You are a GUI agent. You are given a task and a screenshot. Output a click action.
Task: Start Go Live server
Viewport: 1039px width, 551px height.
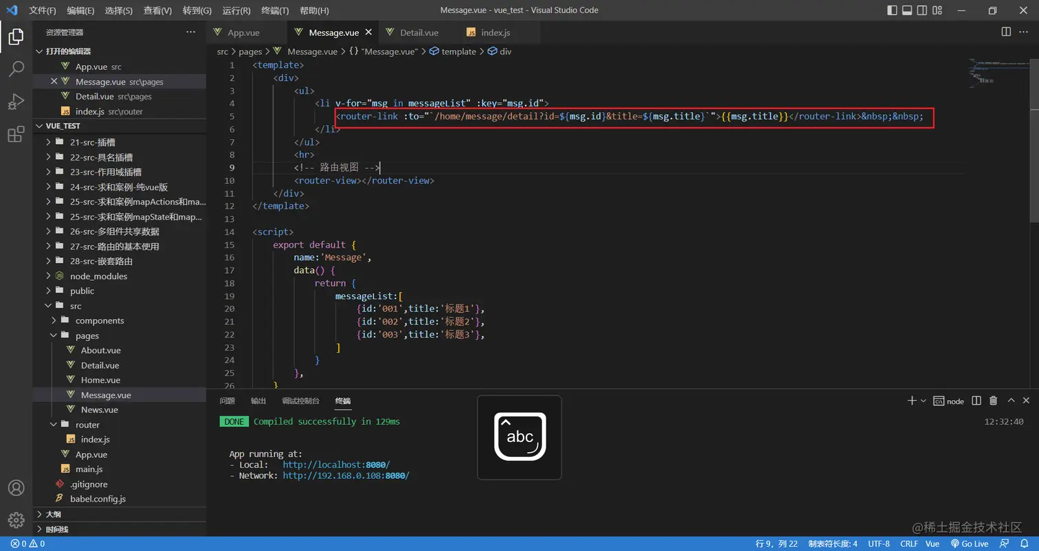point(969,544)
